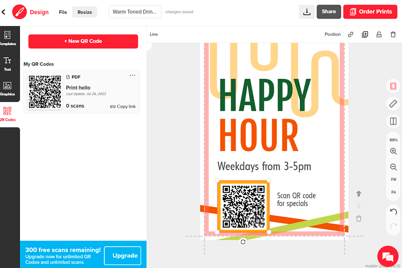Set zoom to Fit

pos(393,192)
